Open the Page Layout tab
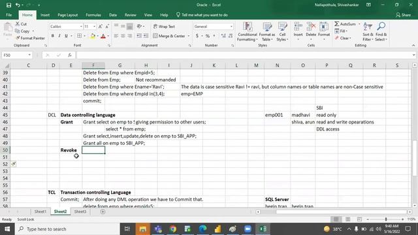Screen dimensions: 418x235 click(x=68, y=15)
